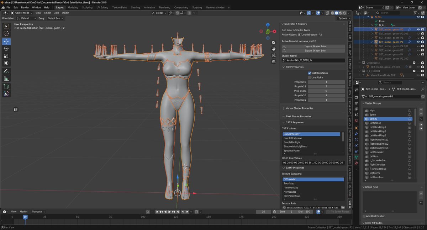Hide SET_model-geom-P2 with its eye icon
This screenshot has height=230, width=427.
[418, 42]
